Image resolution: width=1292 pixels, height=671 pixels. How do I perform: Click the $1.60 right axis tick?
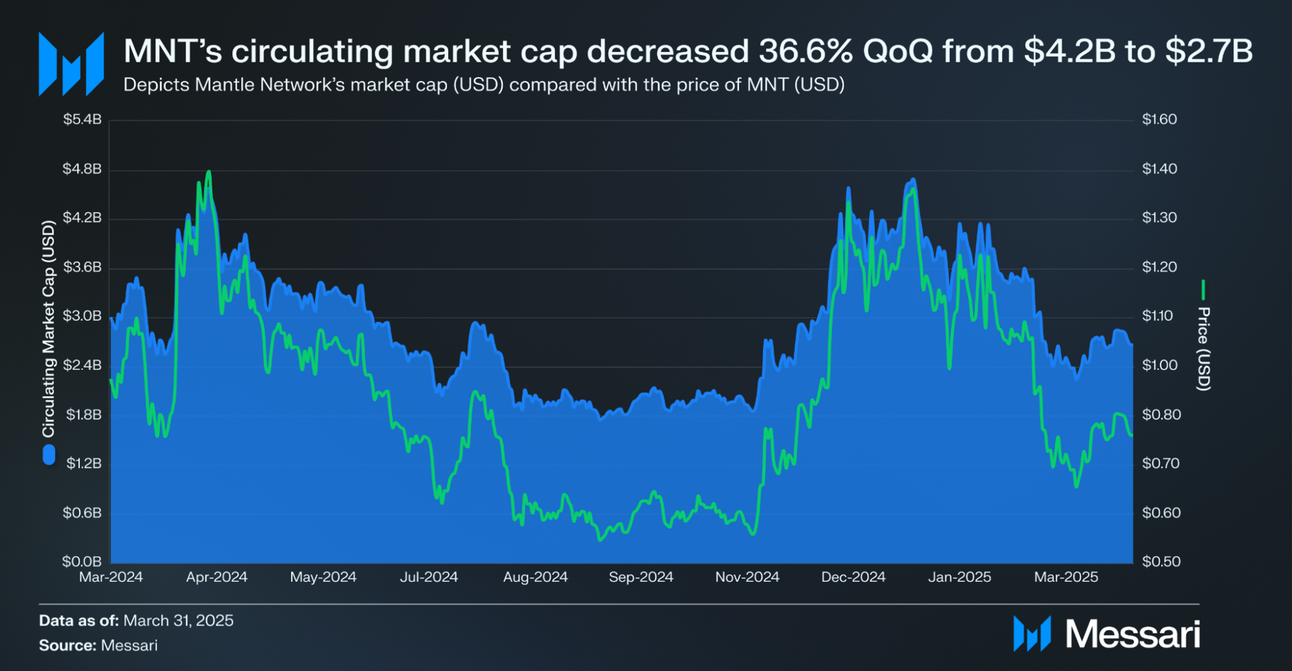coord(1160,119)
